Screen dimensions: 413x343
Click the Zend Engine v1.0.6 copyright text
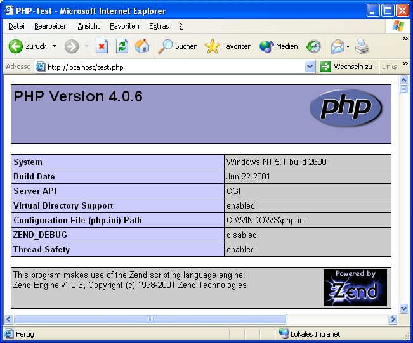tap(130, 285)
